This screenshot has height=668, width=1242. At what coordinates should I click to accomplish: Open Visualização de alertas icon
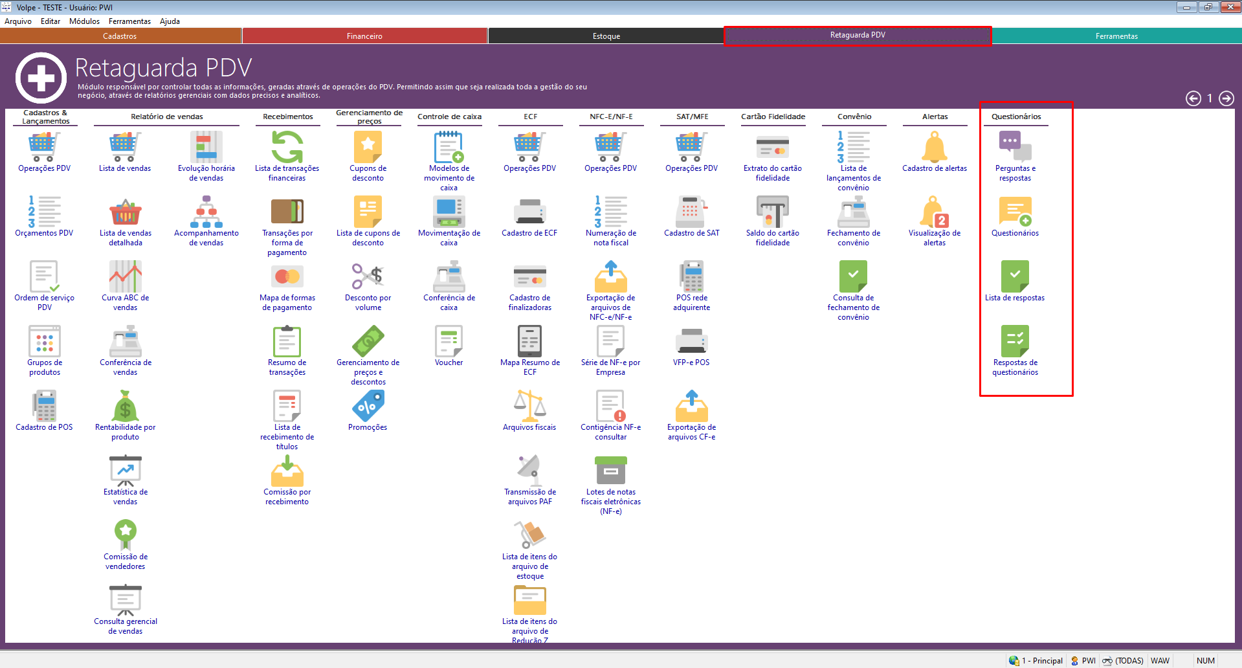pyautogui.click(x=934, y=212)
